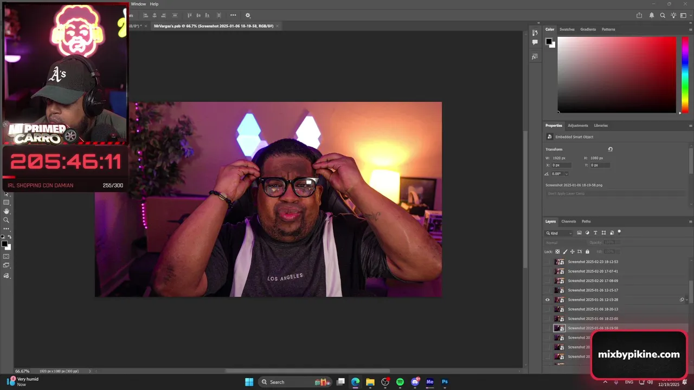Click Lock image pixels brush icon

(565, 252)
